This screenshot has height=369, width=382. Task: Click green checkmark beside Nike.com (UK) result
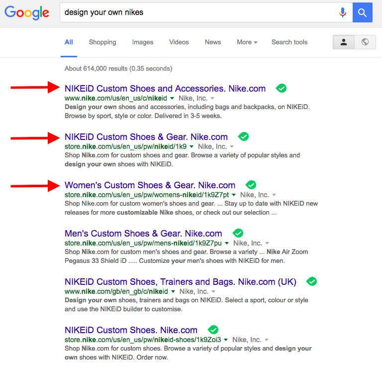click(311, 281)
